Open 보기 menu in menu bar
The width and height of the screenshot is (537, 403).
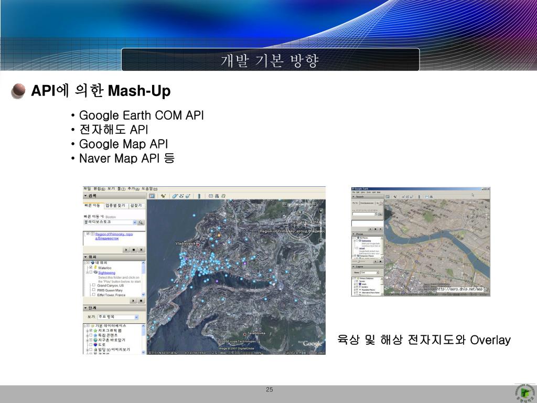[x=111, y=189]
